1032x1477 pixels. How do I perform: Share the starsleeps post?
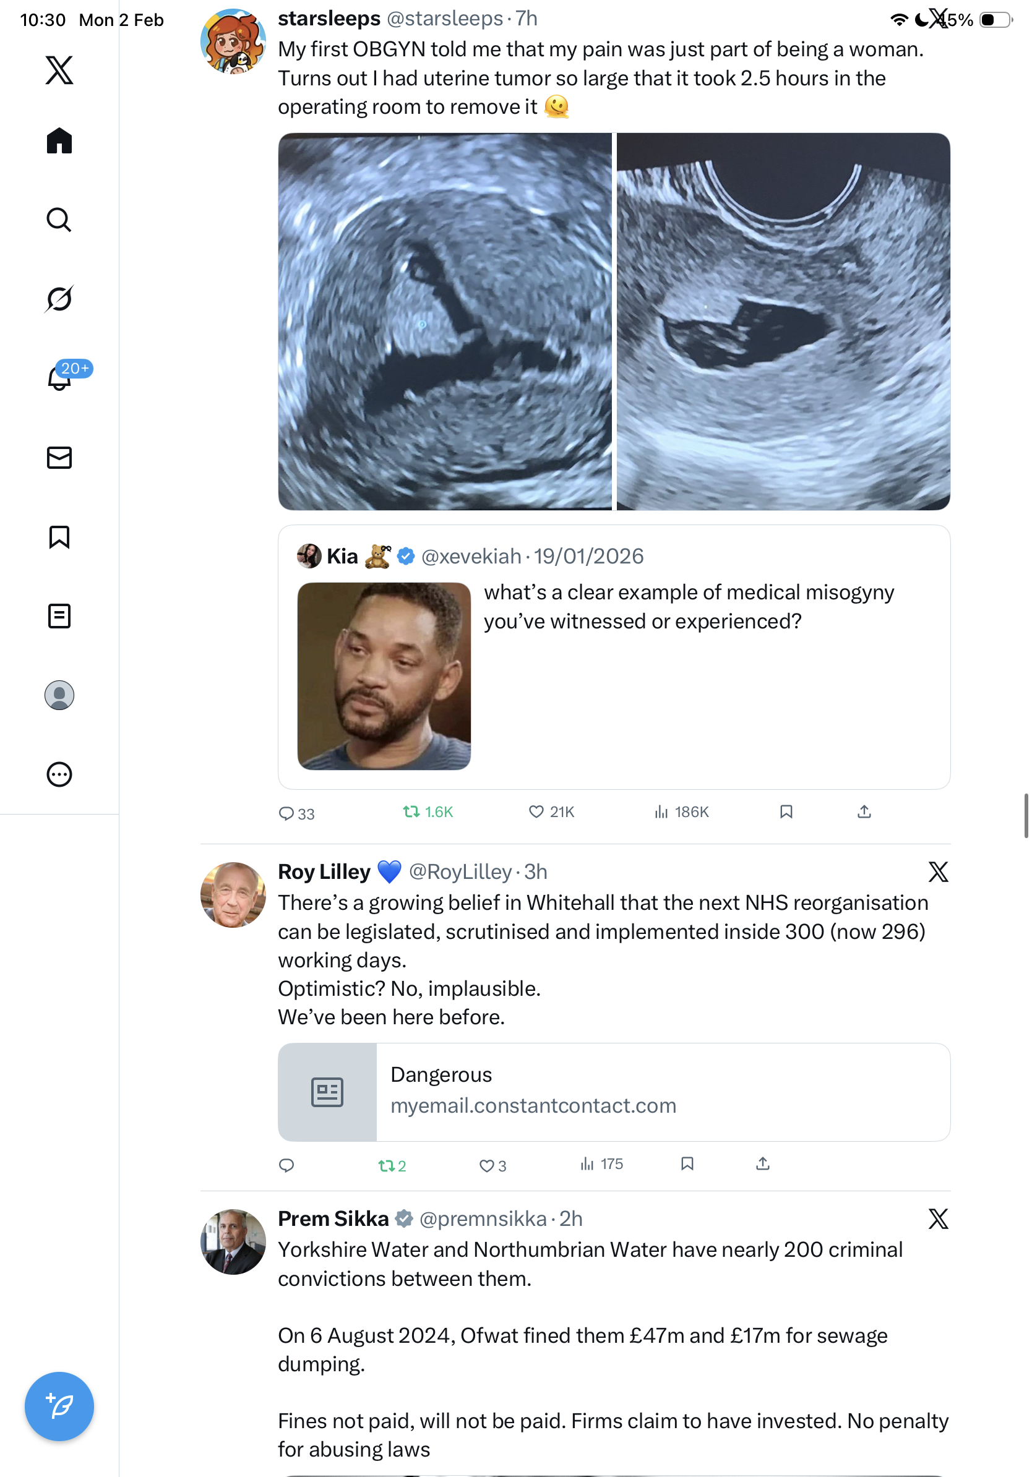(x=864, y=812)
